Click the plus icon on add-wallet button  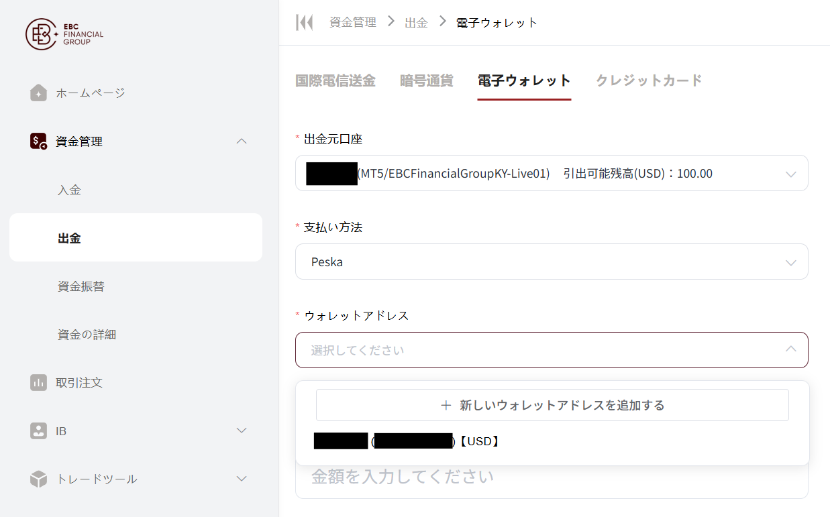446,406
